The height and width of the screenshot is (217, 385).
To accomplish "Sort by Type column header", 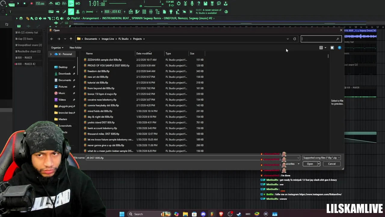I will pyautogui.click(x=168, y=54).
